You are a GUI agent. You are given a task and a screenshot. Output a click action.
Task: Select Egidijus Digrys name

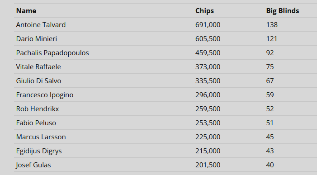[x=39, y=151]
